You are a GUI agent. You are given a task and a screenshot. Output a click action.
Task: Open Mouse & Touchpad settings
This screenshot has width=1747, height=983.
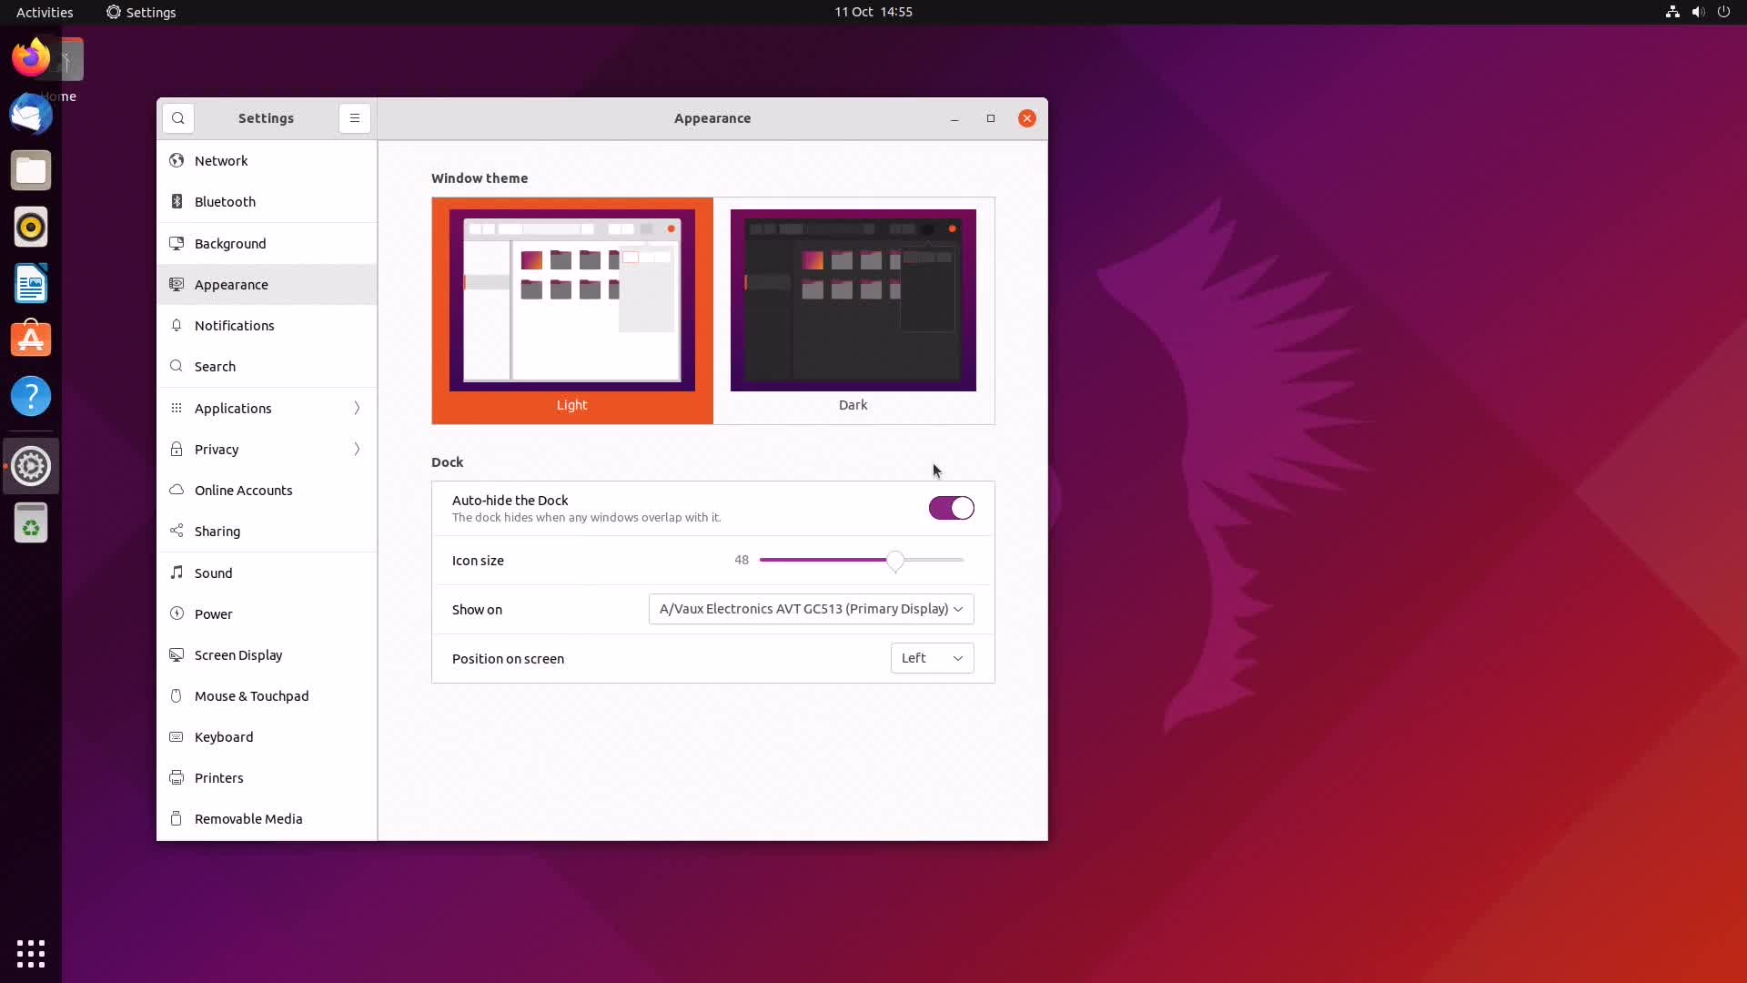tap(267, 696)
